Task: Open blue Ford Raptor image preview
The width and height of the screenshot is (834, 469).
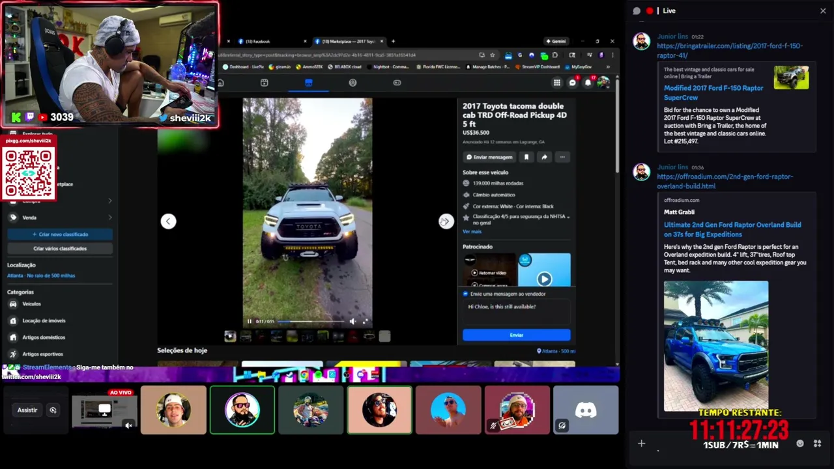Action: [716, 346]
